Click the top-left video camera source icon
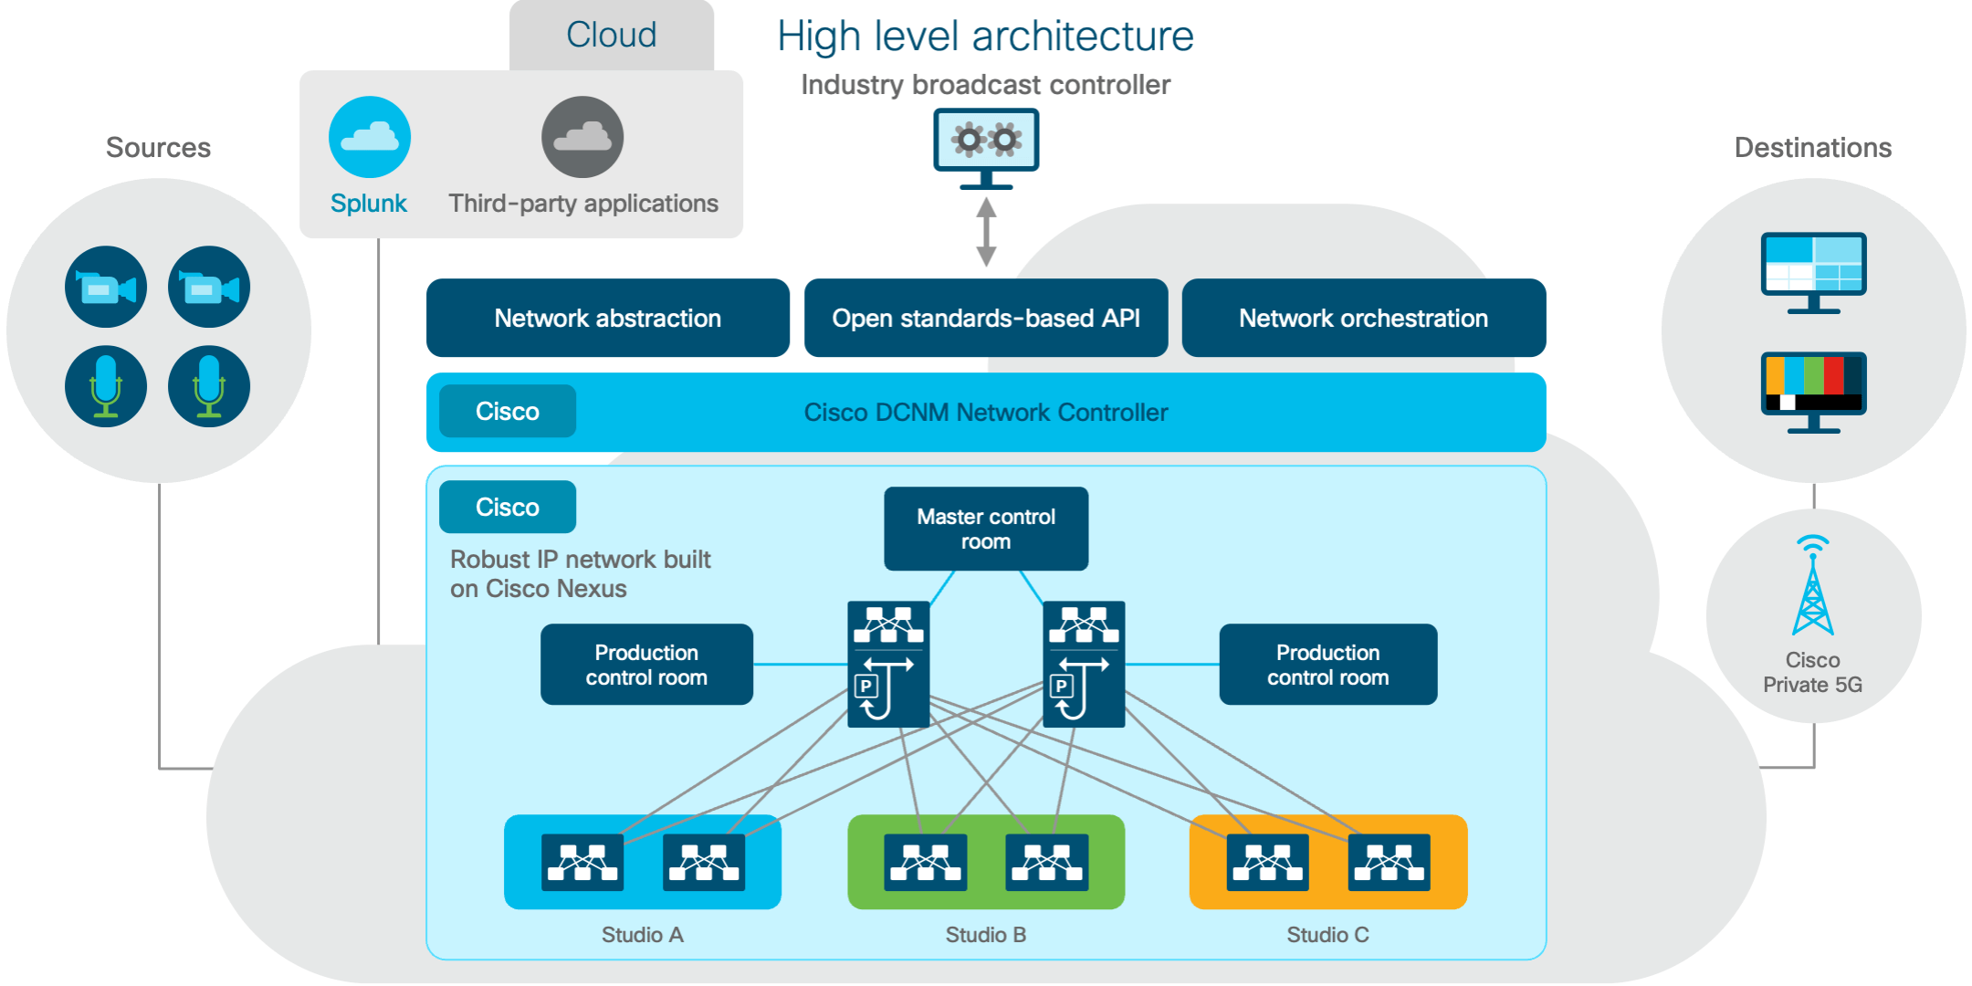1972x986 pixels. point(106,287)
